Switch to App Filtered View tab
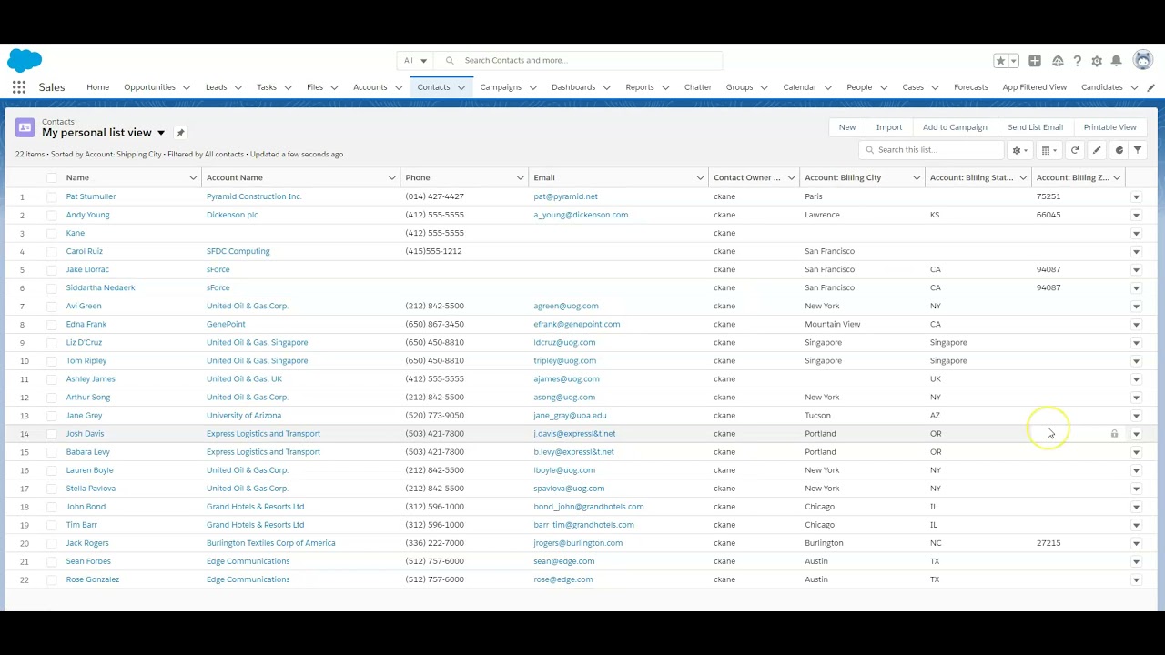Screen dimensions: 1165x655 click(x=1035, y=87)
